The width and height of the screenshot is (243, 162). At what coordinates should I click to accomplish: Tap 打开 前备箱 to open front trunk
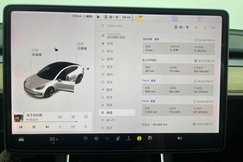click(x=37, y=53)
